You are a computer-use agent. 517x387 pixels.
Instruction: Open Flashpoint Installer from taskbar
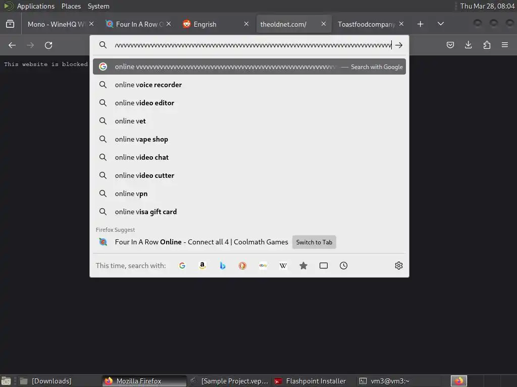tap(313, 381)
